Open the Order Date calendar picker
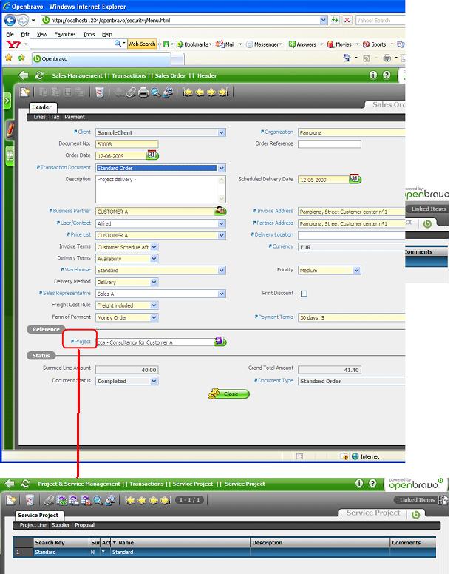473x574 pixels. (153, 155)
